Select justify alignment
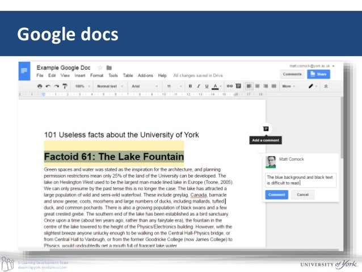Viewport: 362px width, 272px height. pyautogui.click(x=274, y=86)
